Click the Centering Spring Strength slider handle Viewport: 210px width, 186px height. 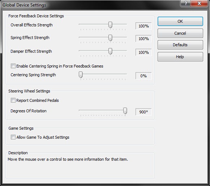point(81,75)
